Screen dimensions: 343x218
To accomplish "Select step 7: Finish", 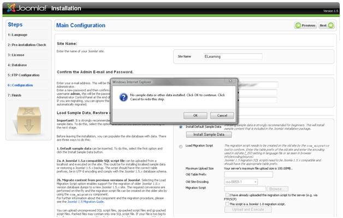I will tap(14, 95).
